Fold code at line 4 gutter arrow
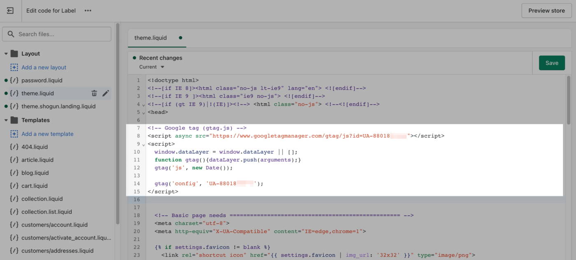Screen dimensions: 576x260 tap(144, 105)
